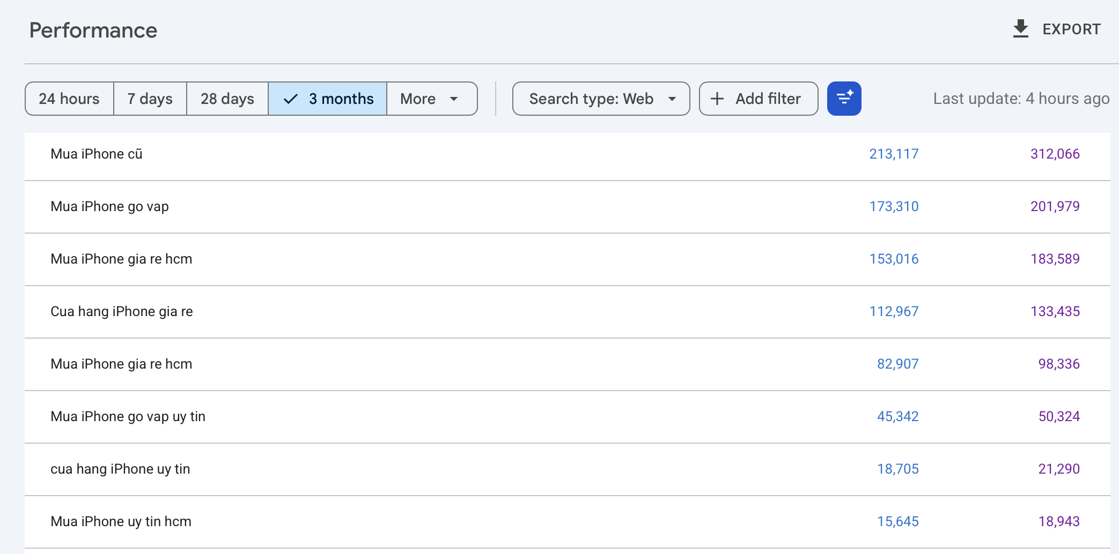
Task: Click the export download icon
Action: pos(1020,29)
